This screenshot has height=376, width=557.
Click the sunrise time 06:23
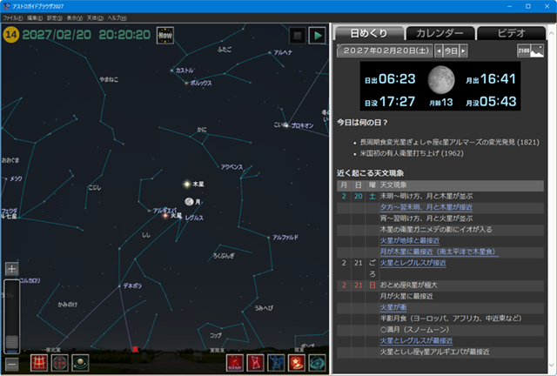click(x=397, y=78)
